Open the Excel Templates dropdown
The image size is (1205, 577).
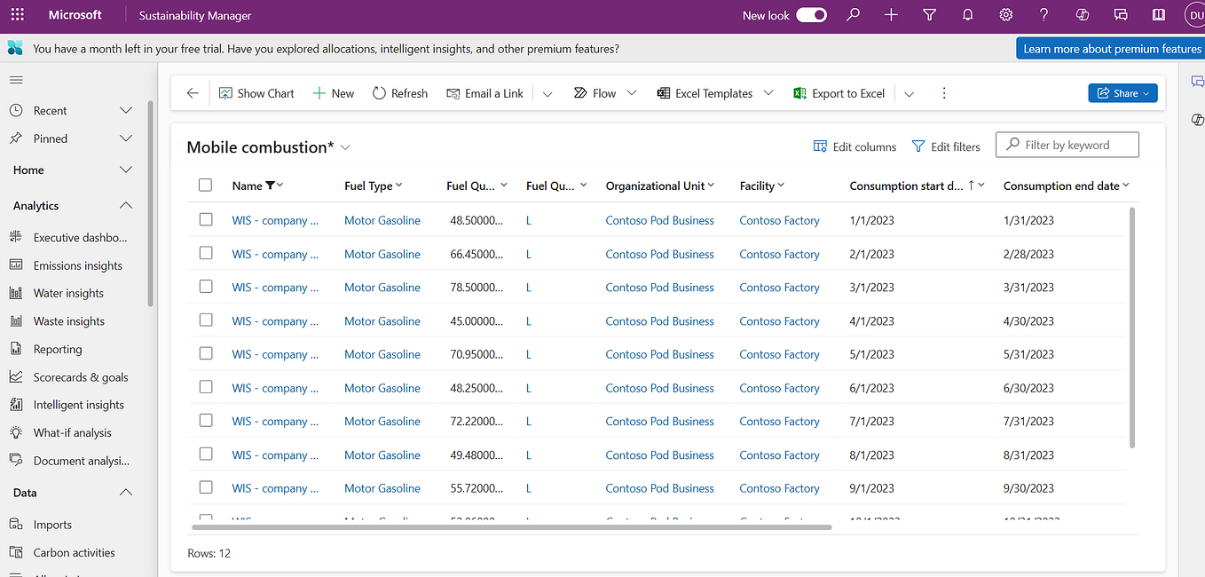tap(768, 92)
